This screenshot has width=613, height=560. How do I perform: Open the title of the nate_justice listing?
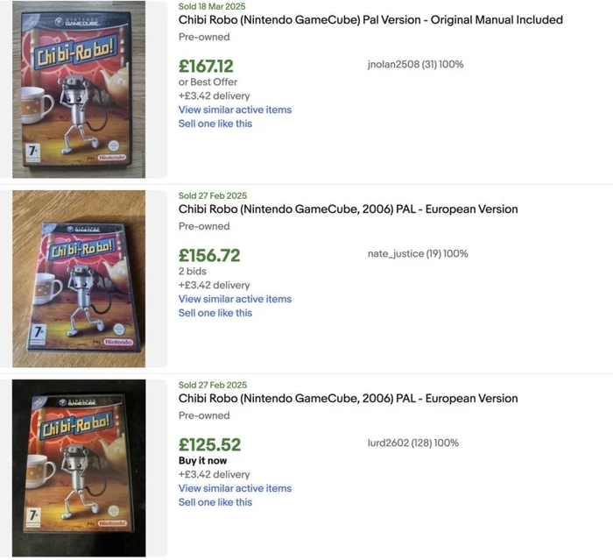pos(348,209)
